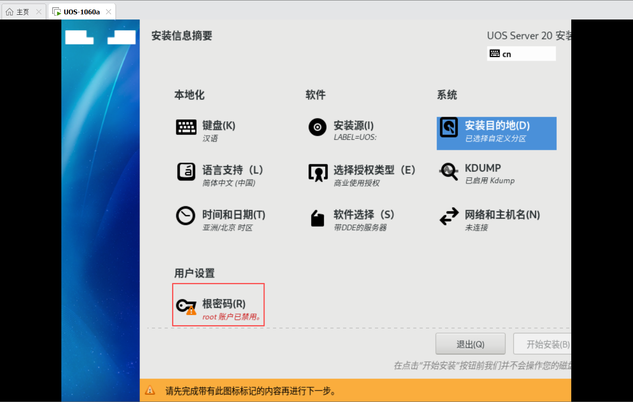Click the UOS Server 20 title text
The width and height of the screenshot is (633, 402).
click(529, 36)
